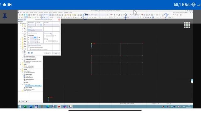This screenshot has width=201, height=113.
Task: Adjust Z coordinate spinner arrows
Action: point(37,42)
